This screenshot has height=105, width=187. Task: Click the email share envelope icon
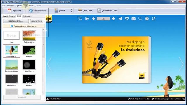coord(134,19)
